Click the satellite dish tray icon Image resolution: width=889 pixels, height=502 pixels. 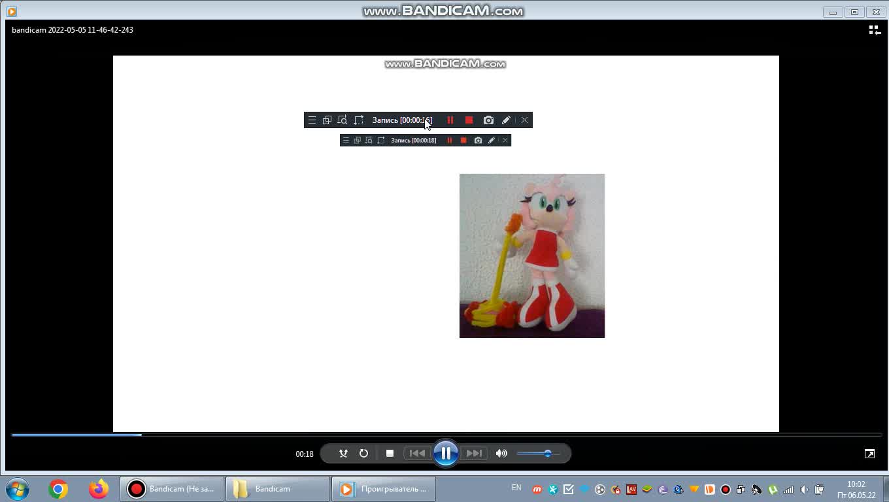tap(757, 490)
